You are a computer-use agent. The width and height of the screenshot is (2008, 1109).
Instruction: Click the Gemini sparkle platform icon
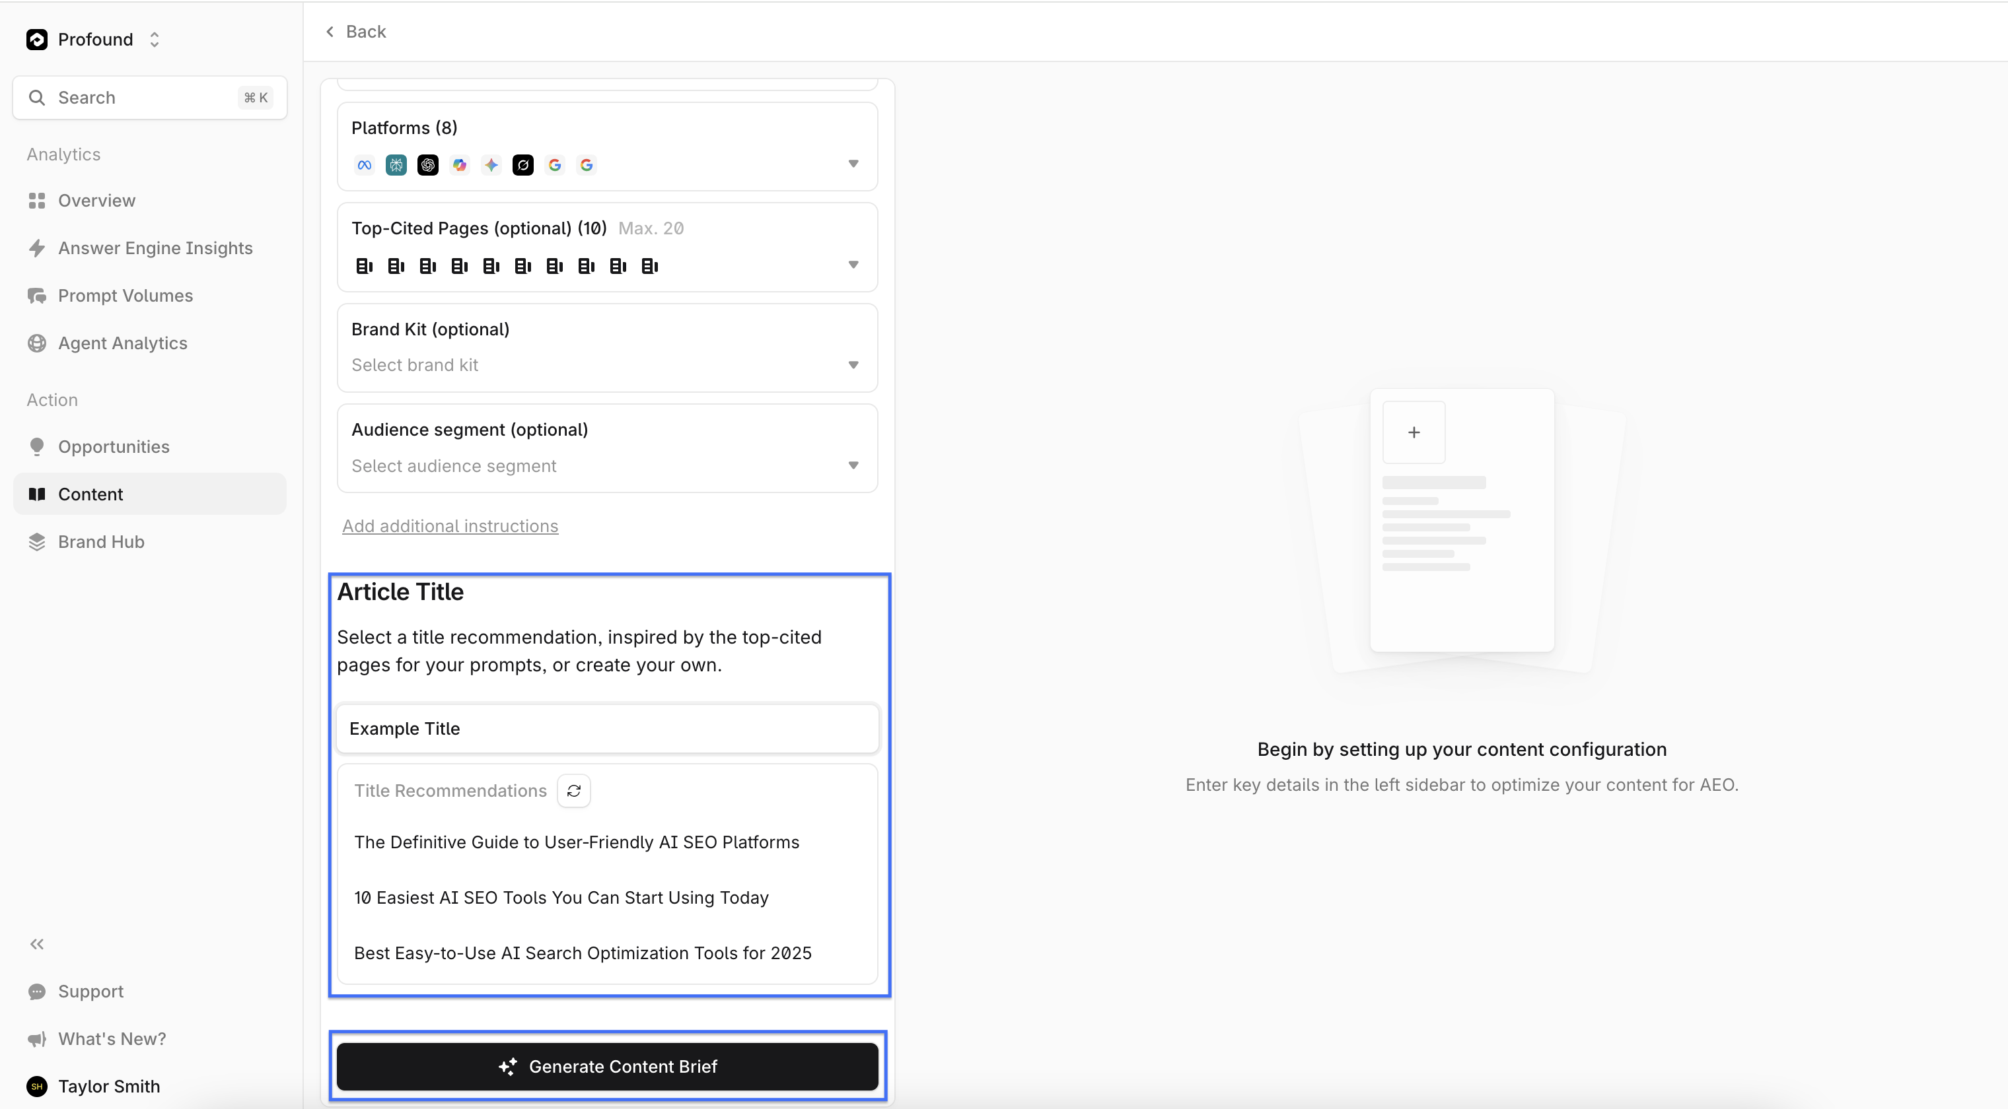click(x=491, y=165)
